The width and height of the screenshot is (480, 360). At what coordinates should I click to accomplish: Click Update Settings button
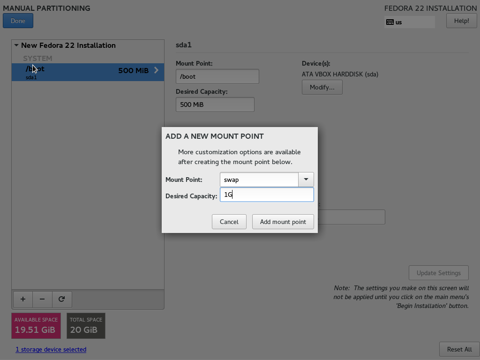point(438,273)
